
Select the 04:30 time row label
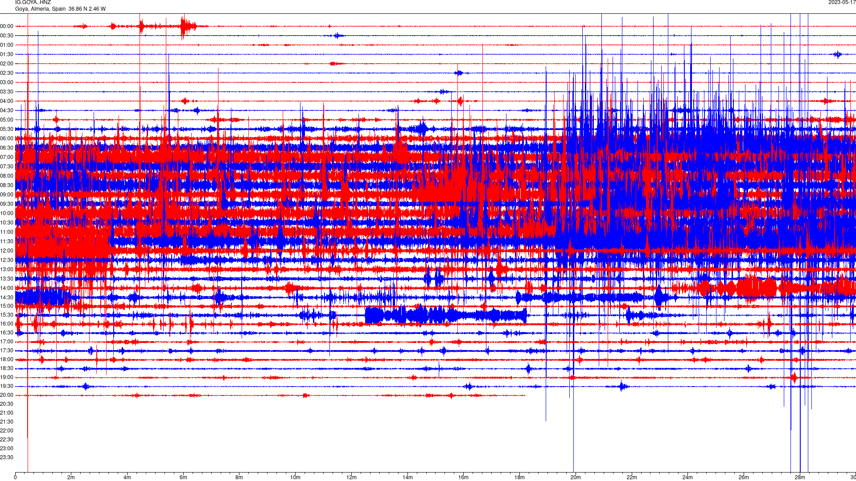7,110
